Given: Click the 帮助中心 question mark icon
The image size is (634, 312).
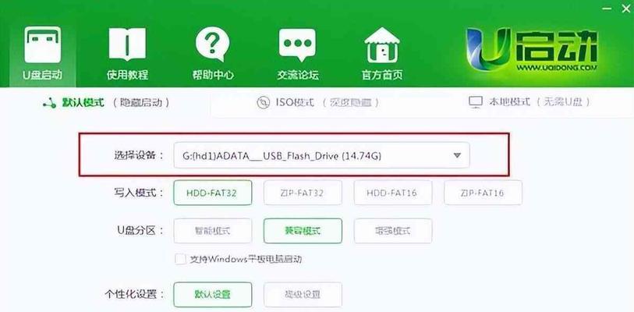Looking at the screenshot, I should 213,44.
